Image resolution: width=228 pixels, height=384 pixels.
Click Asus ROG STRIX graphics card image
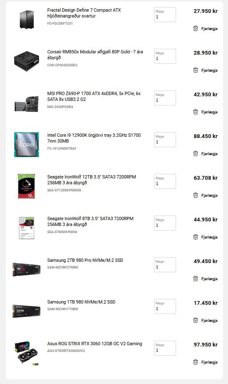[26, 353]
